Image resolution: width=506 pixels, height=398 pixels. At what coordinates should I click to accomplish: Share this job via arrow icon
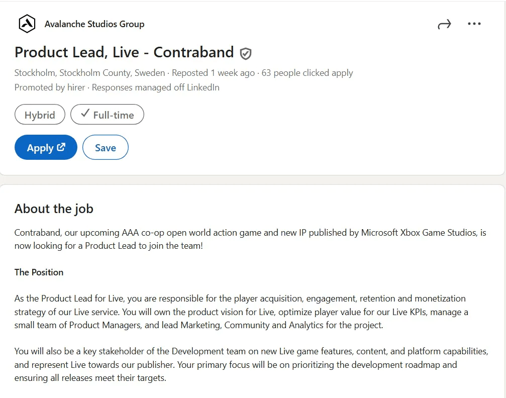tap(444, 24)
